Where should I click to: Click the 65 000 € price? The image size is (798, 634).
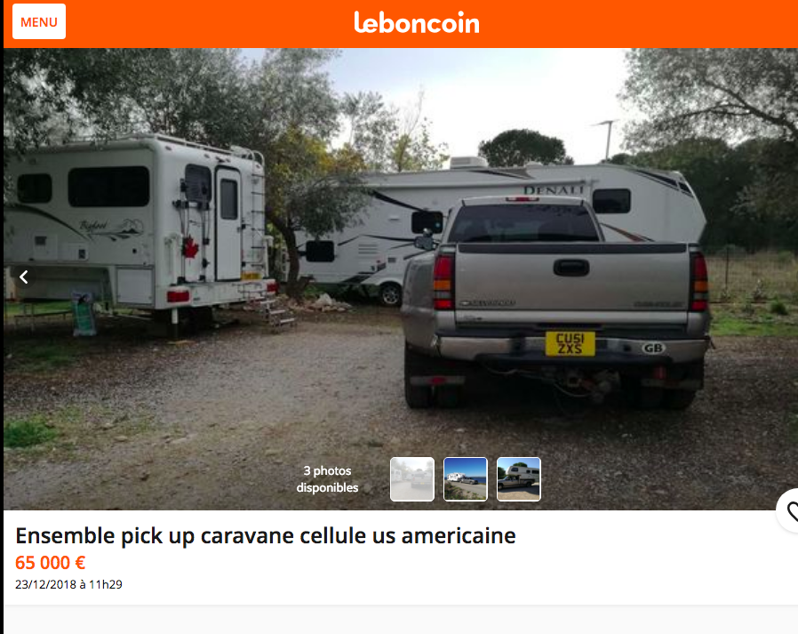51,563
